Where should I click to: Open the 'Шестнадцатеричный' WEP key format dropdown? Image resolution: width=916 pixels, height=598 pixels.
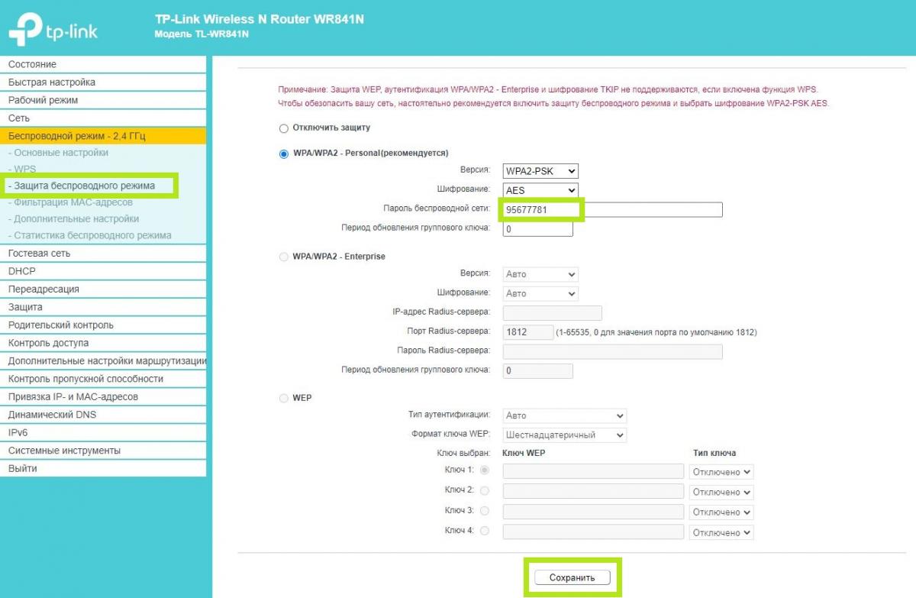coord(564,435)
